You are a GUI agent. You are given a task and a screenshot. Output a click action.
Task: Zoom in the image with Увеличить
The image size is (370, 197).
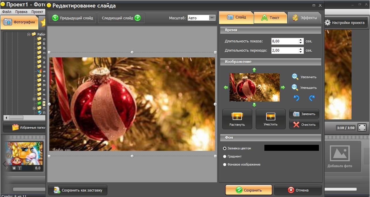coord(304,77)
